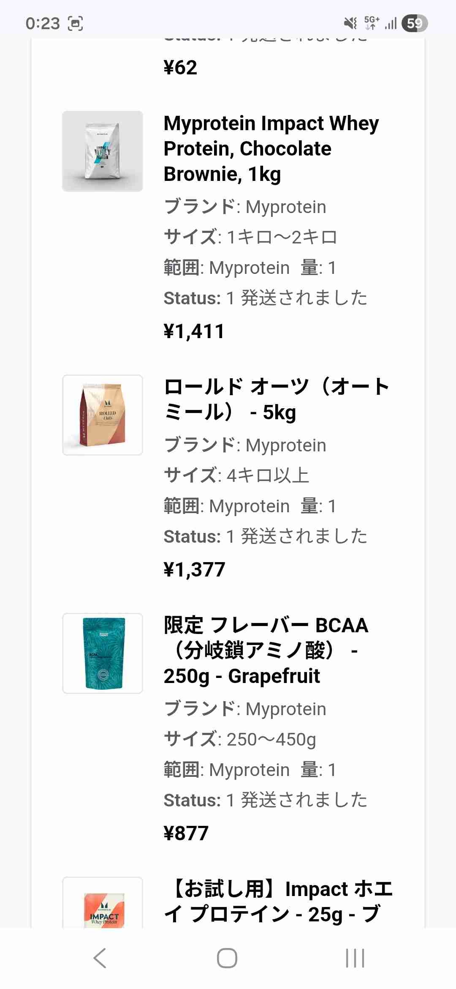Tap the clock showing 0:23
The image size is (456, 989).
tap(43, 23)
